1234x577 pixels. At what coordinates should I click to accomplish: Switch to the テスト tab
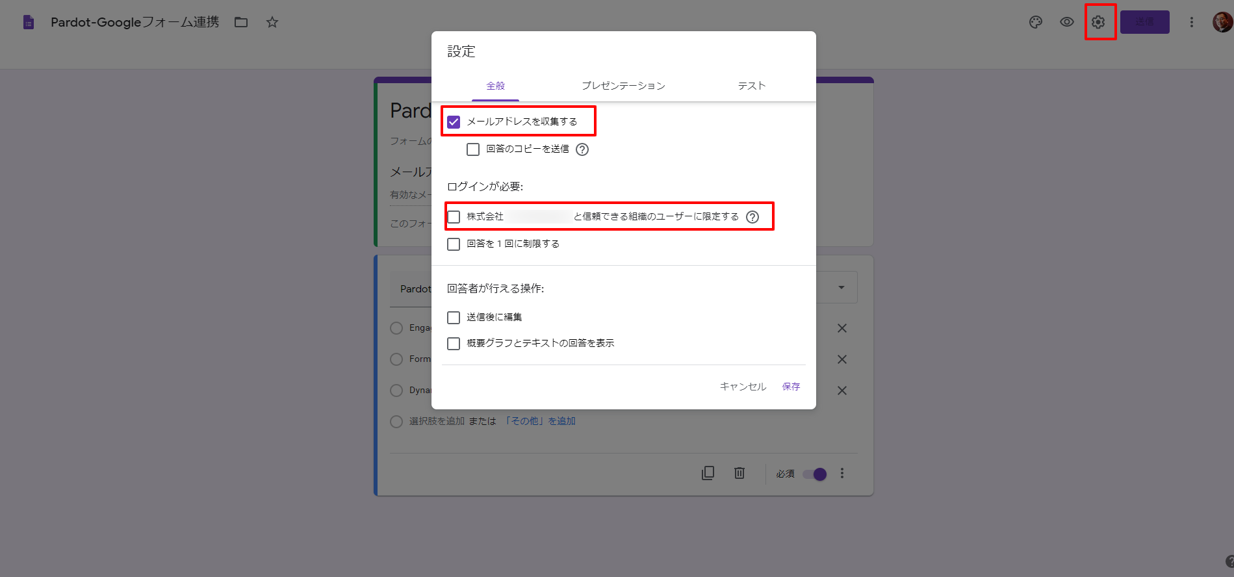(752, 86)
